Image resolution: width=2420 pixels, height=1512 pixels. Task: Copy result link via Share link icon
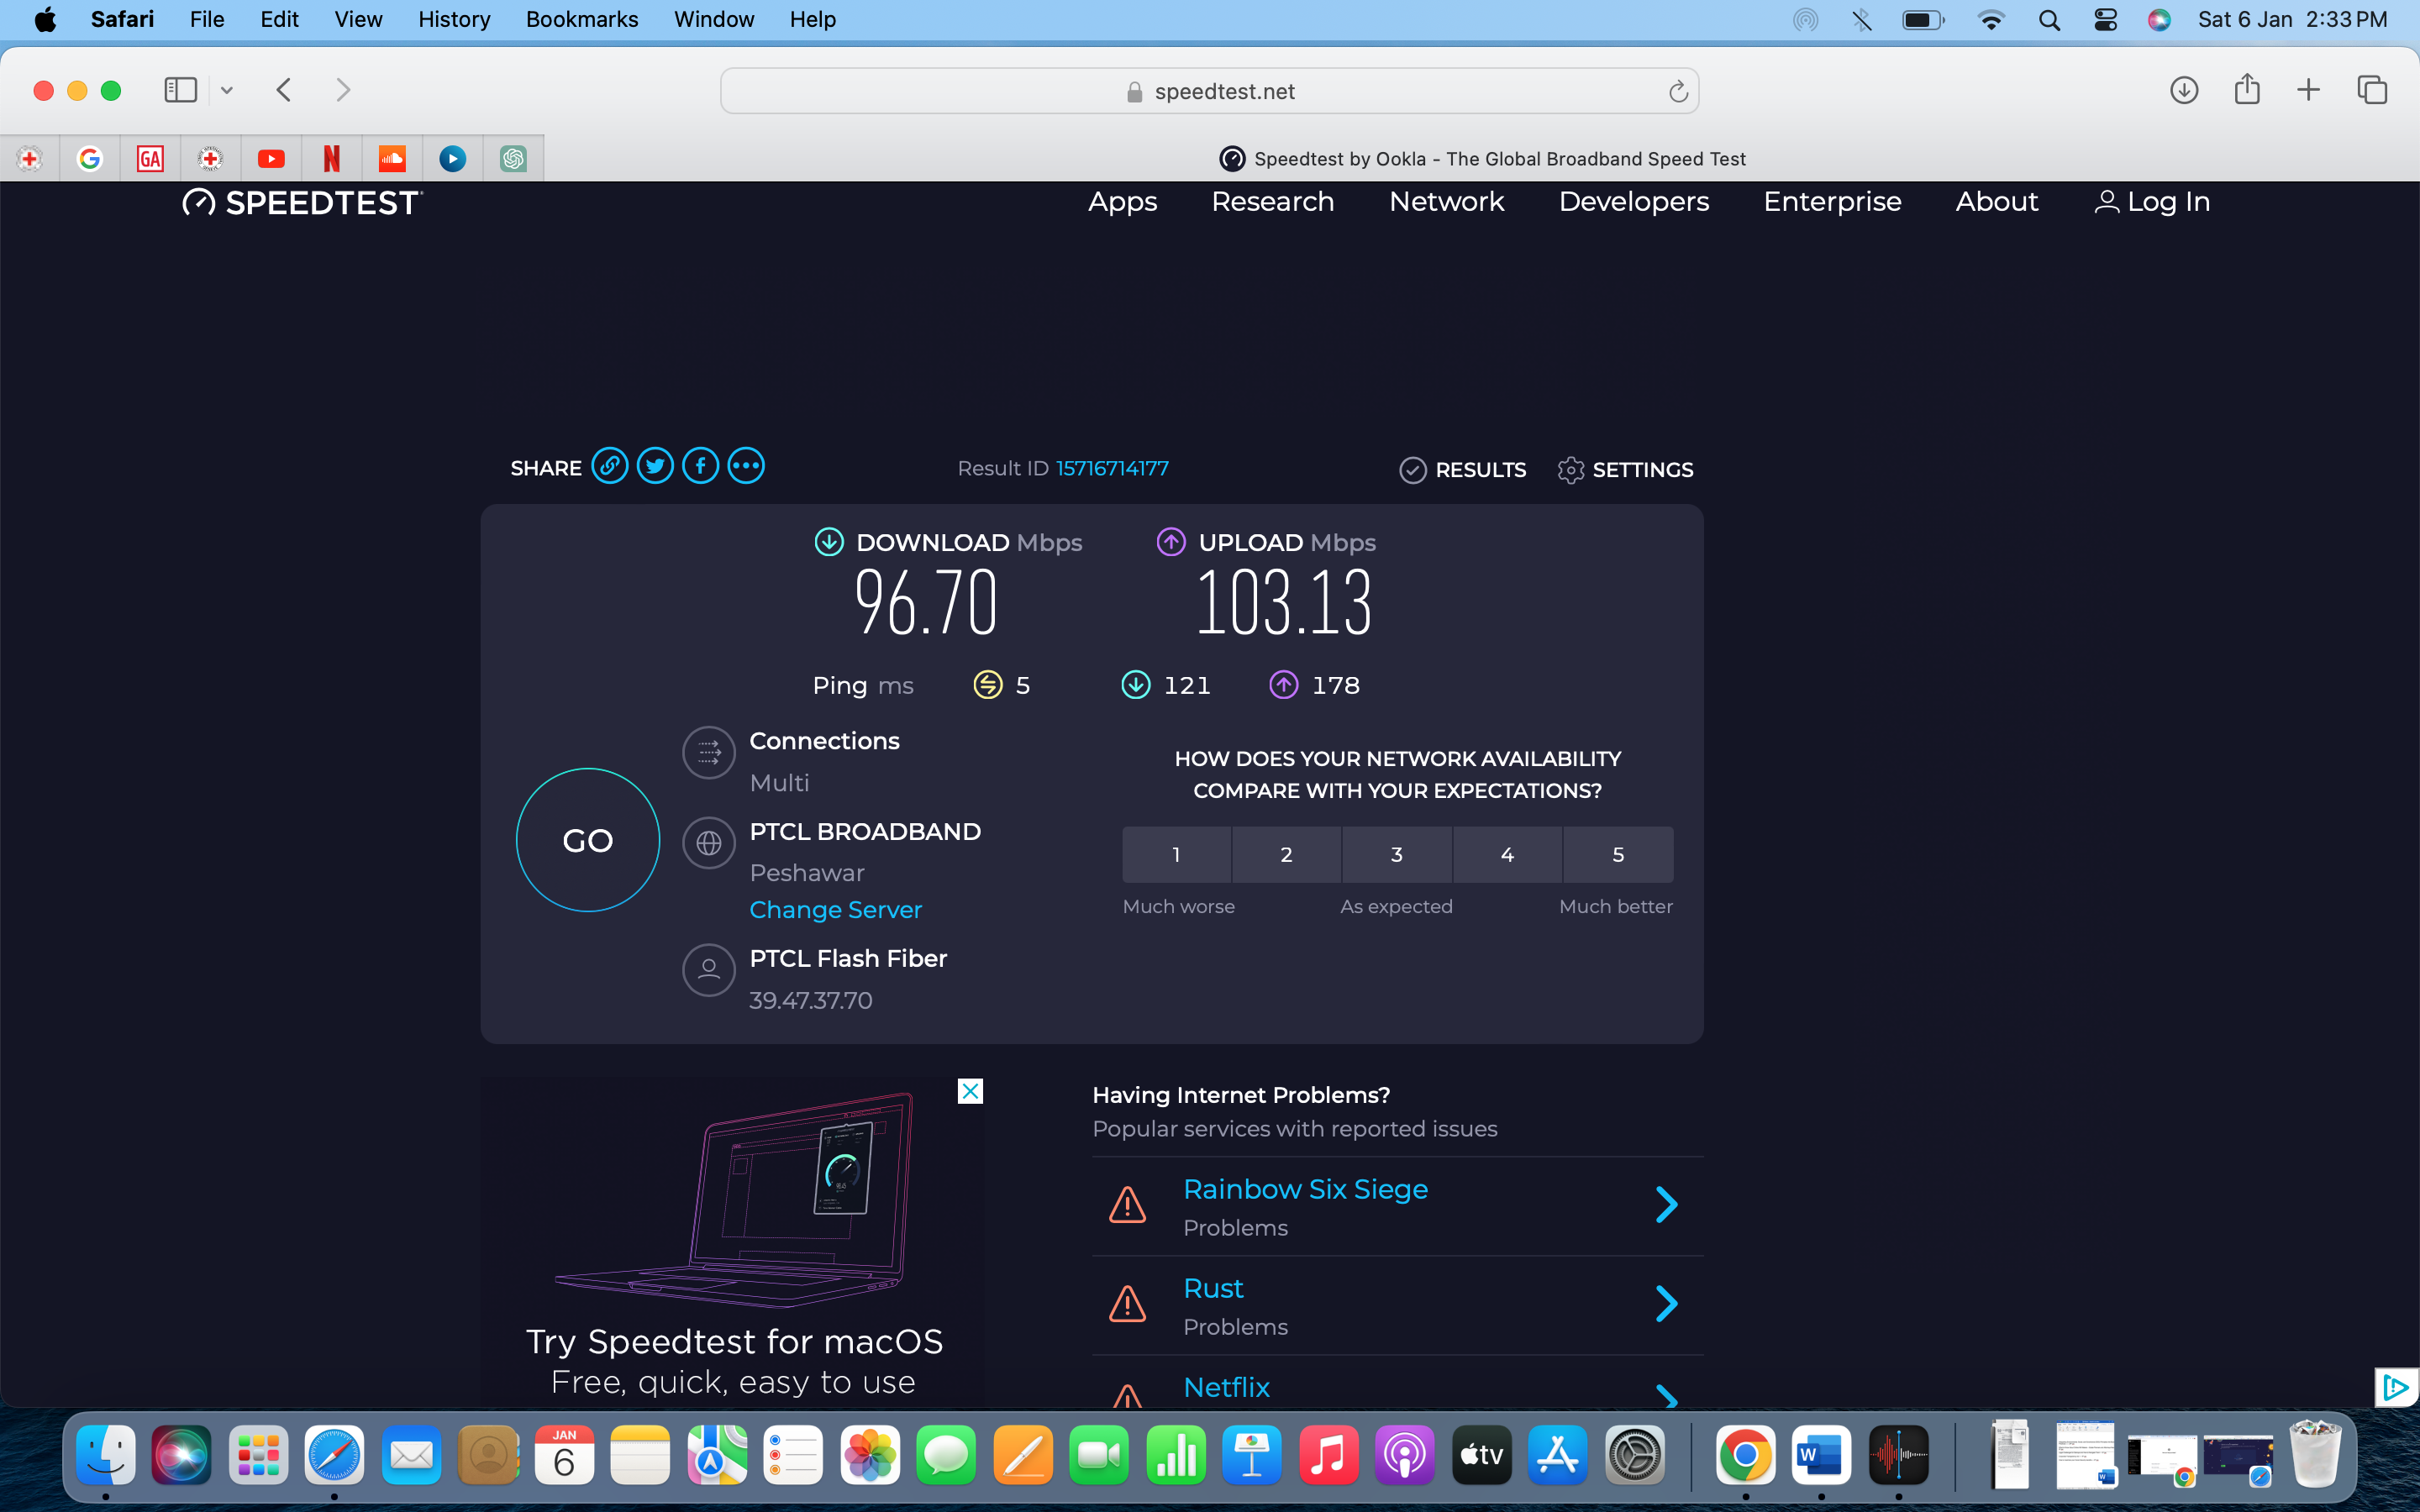tap(610, 466)
